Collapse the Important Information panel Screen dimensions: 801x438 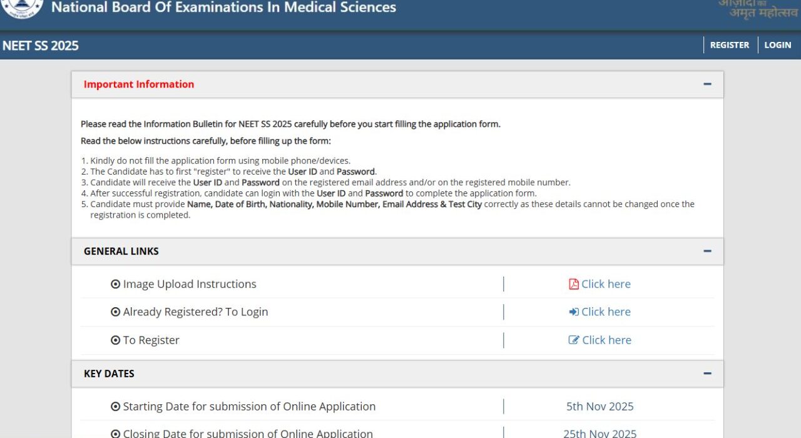click(x=707, y=84)
